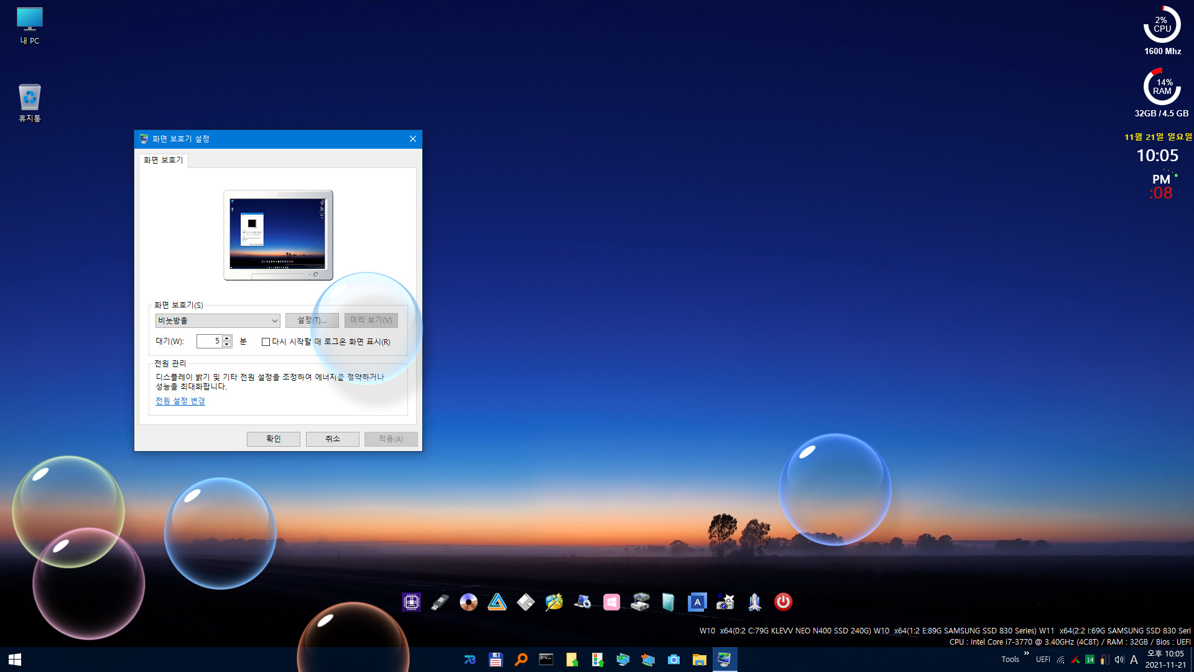Click the screen saver monitor preview thumbnail

tap(278, 235)
